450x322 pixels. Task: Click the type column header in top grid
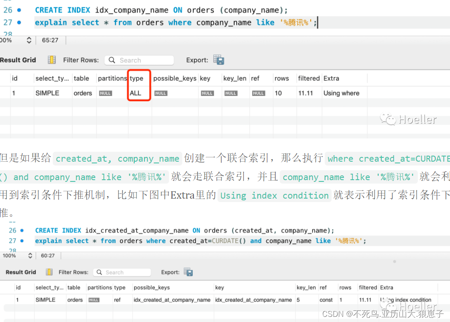point(136,78)
